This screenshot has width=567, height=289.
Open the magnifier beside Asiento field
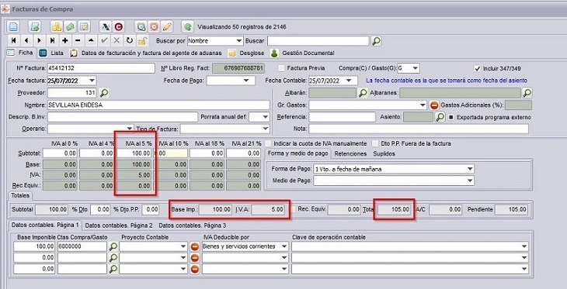440,117
